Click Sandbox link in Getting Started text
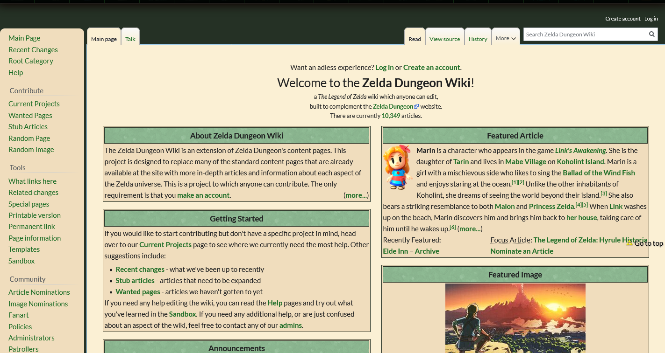 (182, 314)
